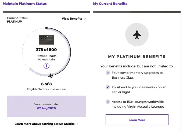Click the large airplane icon in grey circle
Screen dimensions: 183x134
137,35
